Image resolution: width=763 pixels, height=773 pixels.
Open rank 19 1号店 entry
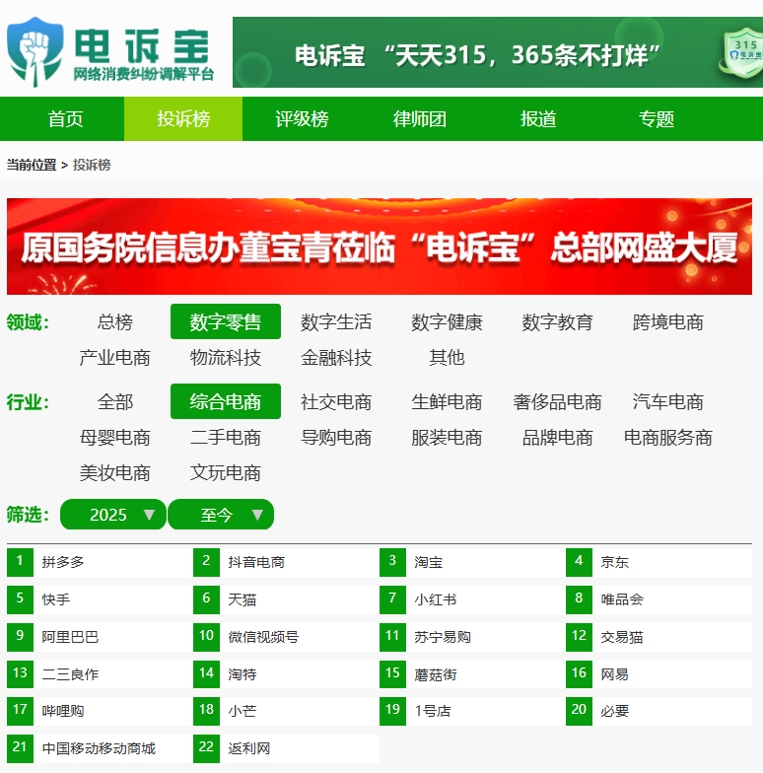click(x=472, y=711)
